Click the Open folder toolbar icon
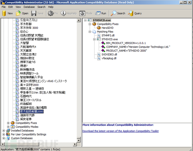The height and width of the screenshot is (151, 193). coord(18,13)
